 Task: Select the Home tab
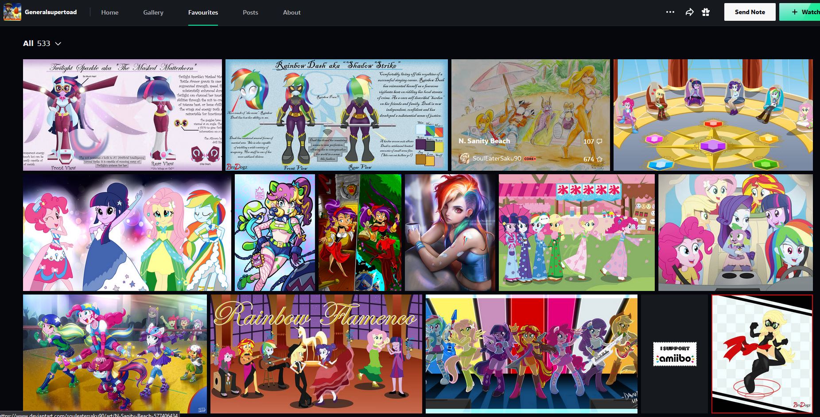110,12
